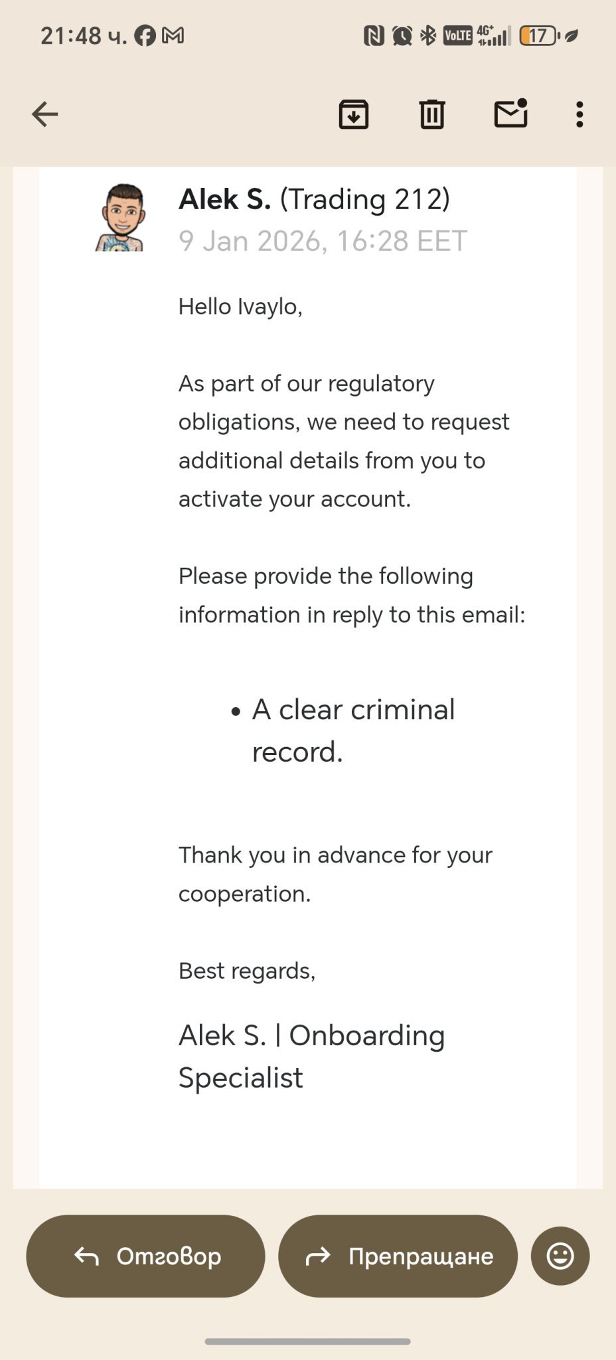
Task: Tap the Отговор reply button
Action: pos(146,1256)
